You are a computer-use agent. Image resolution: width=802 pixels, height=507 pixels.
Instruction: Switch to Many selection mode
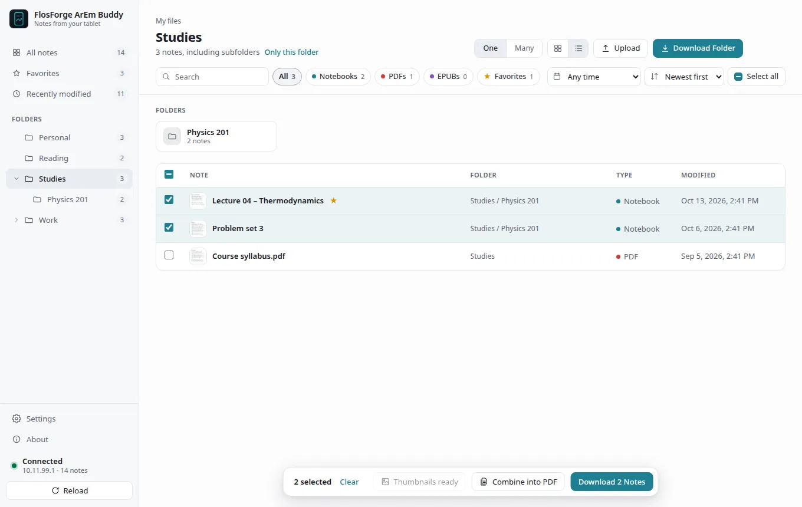[524, 48]
